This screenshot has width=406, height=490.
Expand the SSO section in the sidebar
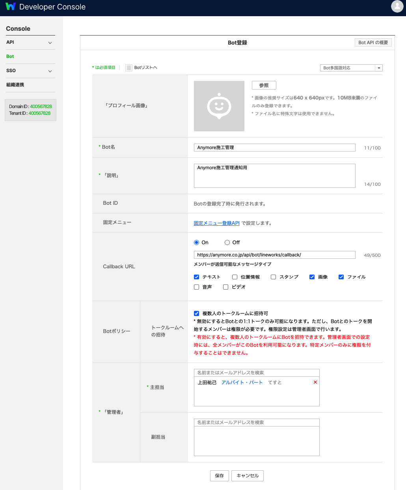[x=30, y=71]
